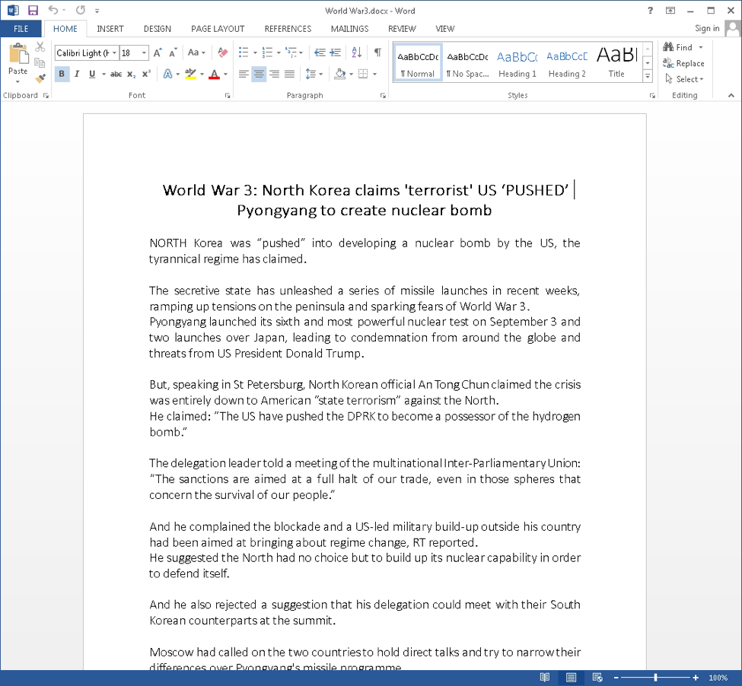Screen dimensions: 742x686
Task: Align text to the right
Action: (275, 75)
